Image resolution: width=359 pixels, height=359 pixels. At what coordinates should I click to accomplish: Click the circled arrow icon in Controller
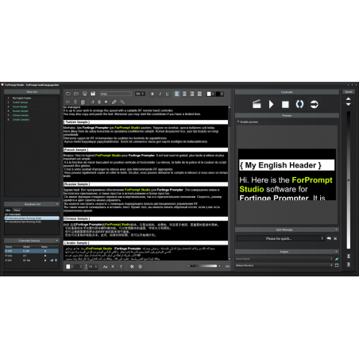click(314, 104)
